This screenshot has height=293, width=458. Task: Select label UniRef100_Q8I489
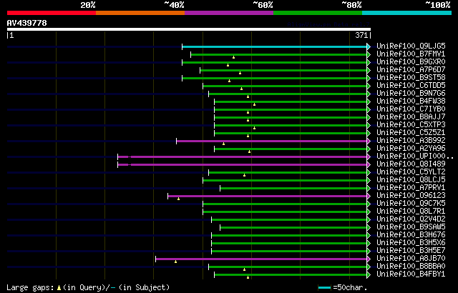click(x=411, y=164)
